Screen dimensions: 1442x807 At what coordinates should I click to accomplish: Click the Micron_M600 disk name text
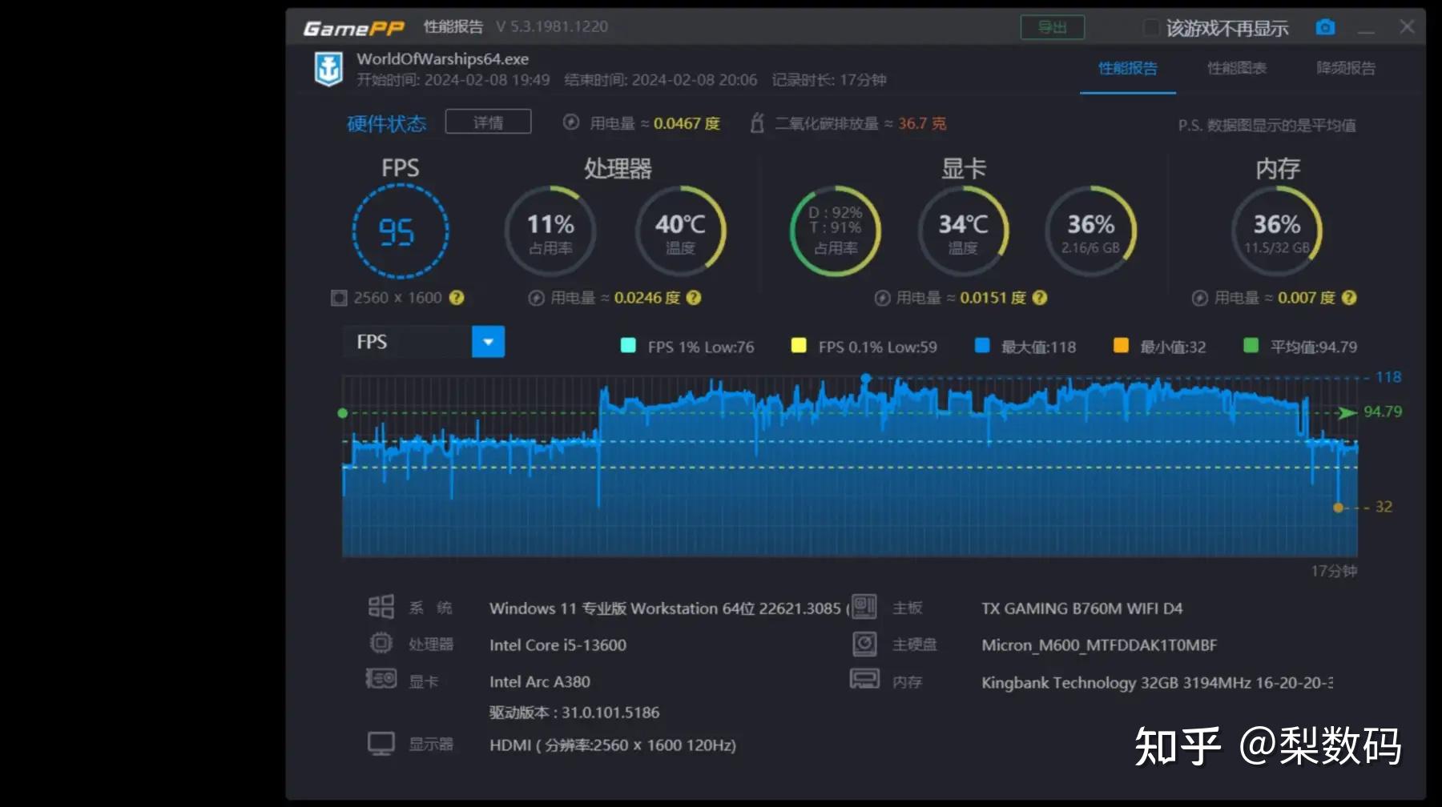coord(1099,644)
